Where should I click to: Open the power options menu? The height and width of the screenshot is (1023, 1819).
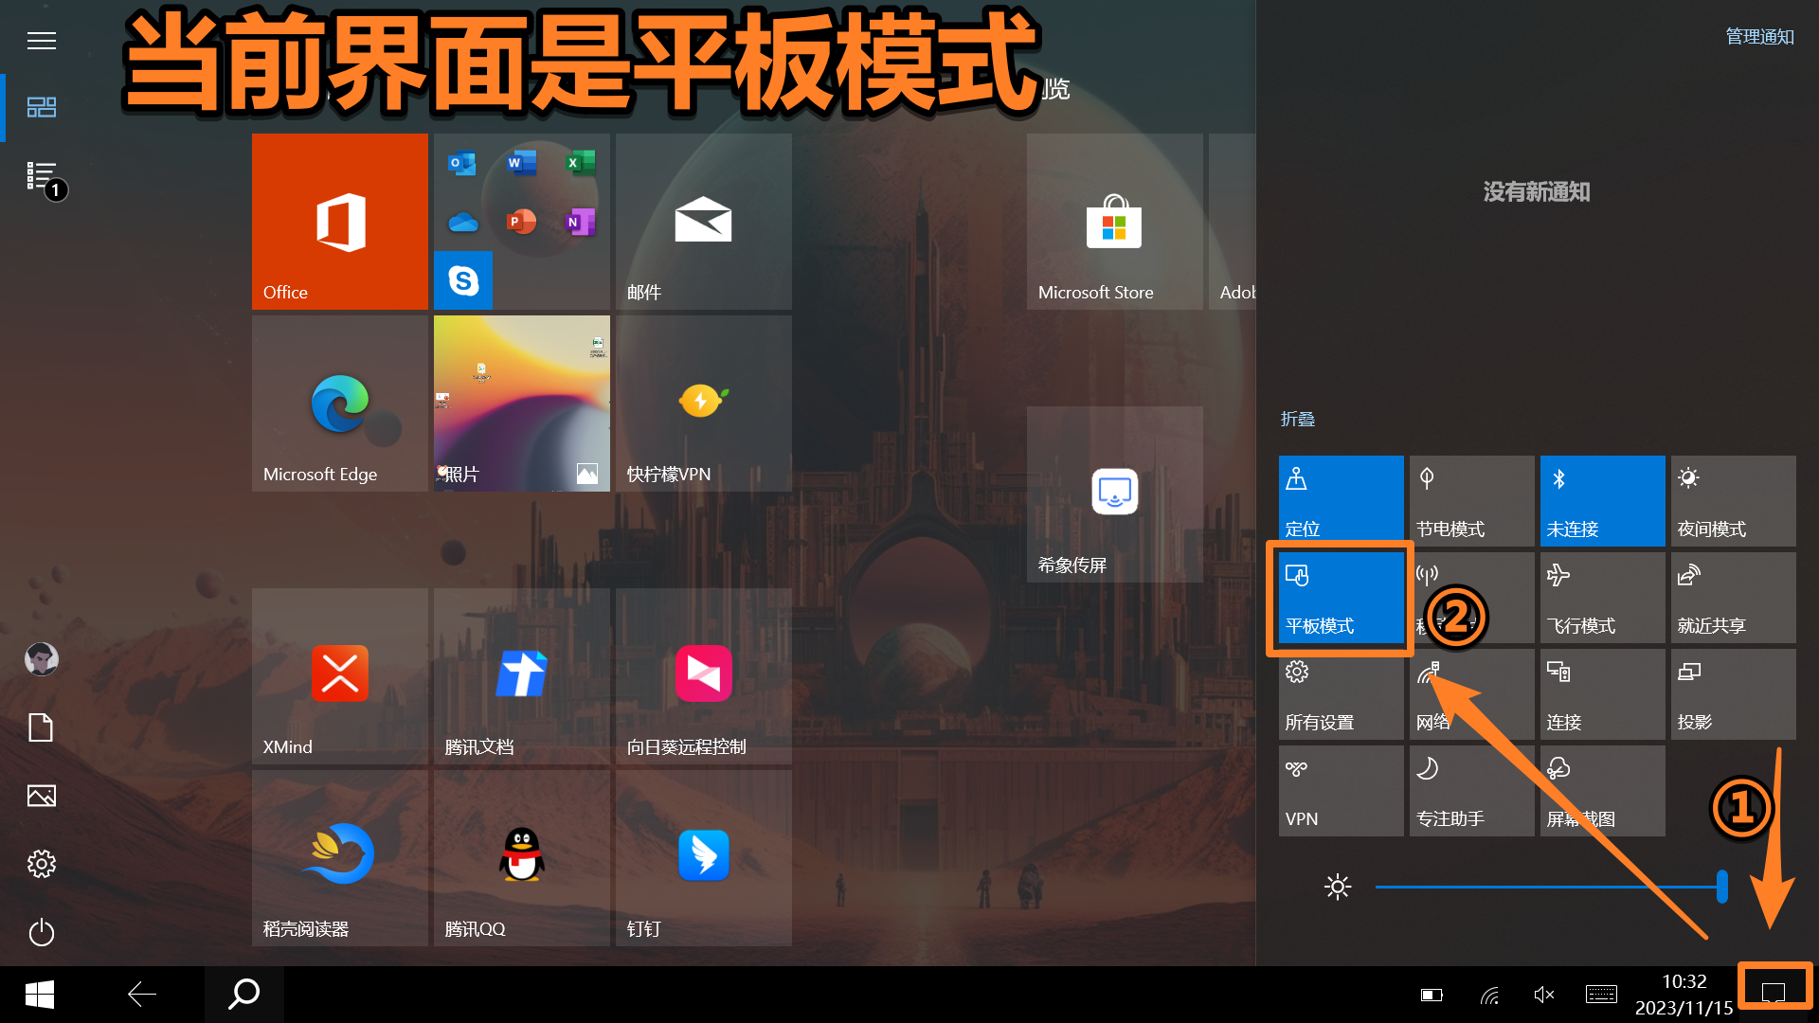coord(42,932)
